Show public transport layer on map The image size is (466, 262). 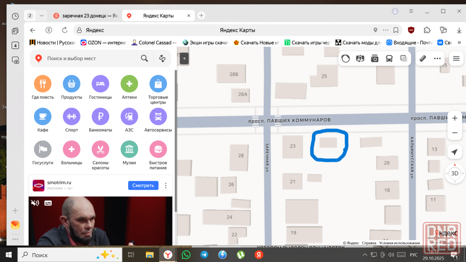(x=389, y=59)
